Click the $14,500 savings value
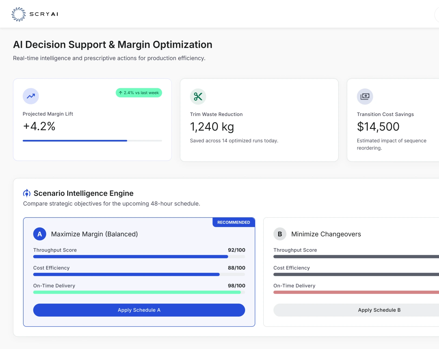This screenshot has width=439, height=349. (x=378, y=127)
